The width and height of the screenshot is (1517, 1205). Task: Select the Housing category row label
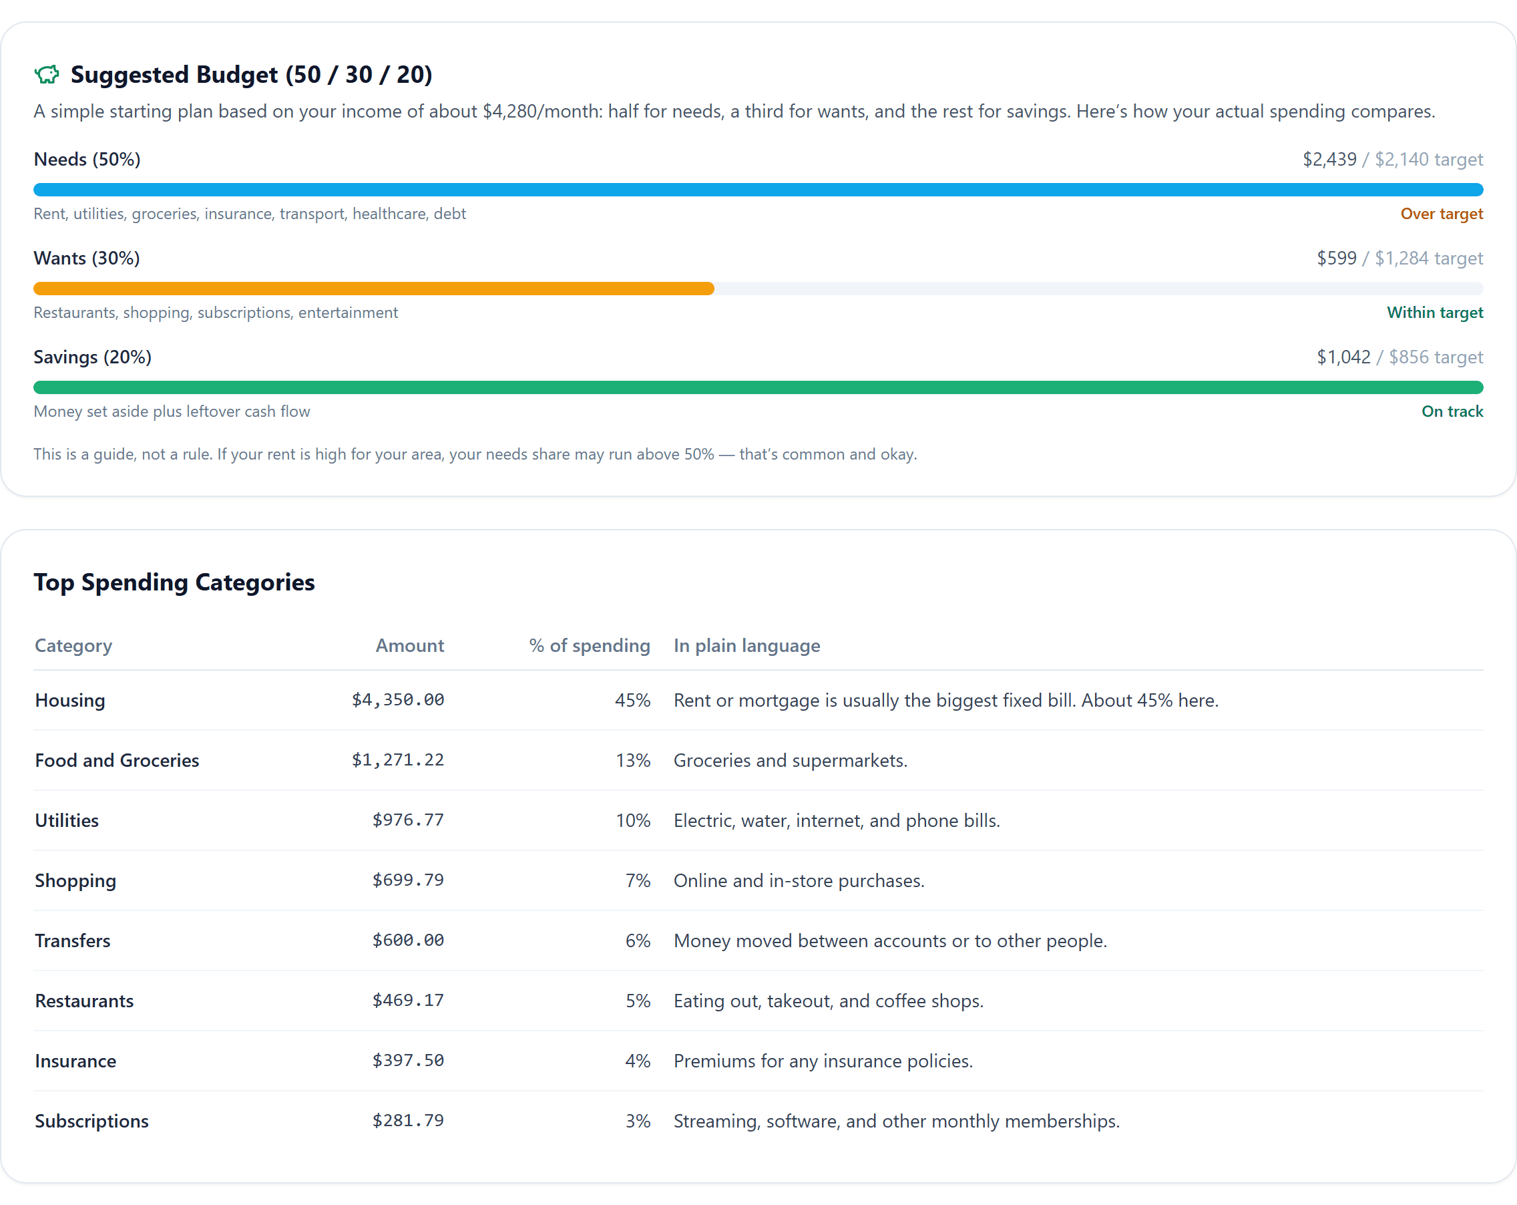pyautogui.click(x=70, y=701)
